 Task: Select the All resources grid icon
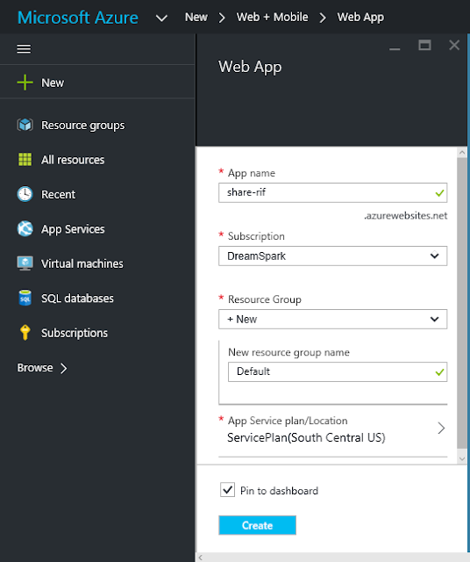[25, 160]
